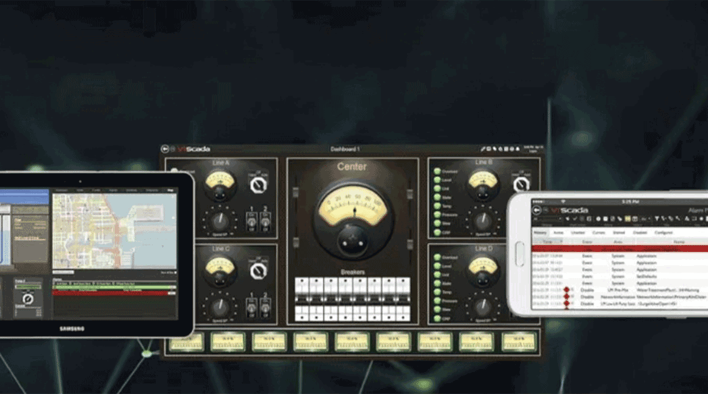Click the Line B Level indicator light
Screen dimensions: 708x394
pos(437,180)
